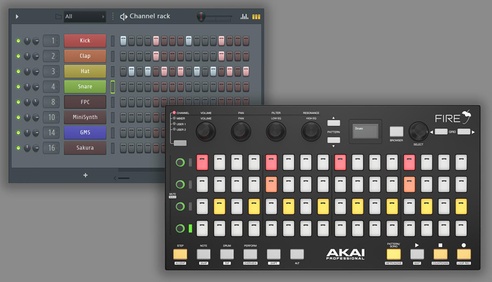Push the Drum/Tap button on Fire
The height and width of the screenshot is (282, 492).
(227, 254)
